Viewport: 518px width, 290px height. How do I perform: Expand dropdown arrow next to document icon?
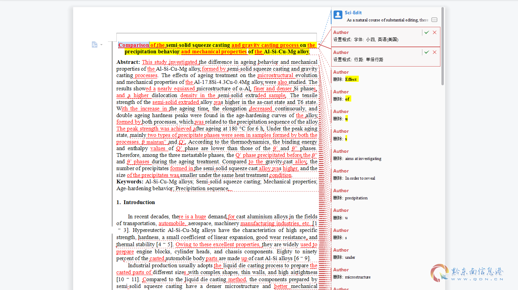point(101,45)
